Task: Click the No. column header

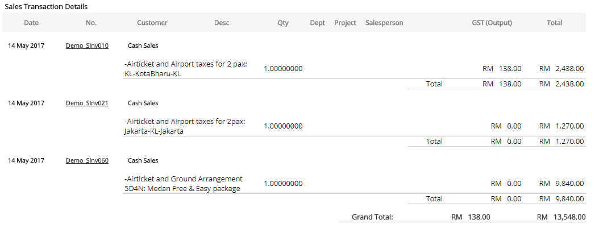Action: tap(92, 23)
